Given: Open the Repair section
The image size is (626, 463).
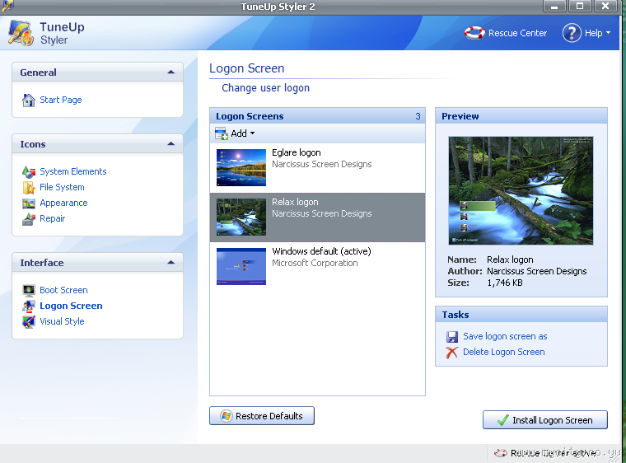Looking at the screenshot, I should [x=52, y=218].
